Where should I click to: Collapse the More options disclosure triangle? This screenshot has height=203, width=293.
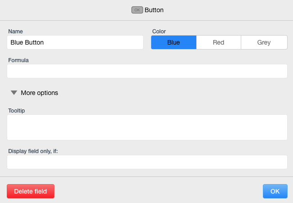tap(14, 93)
